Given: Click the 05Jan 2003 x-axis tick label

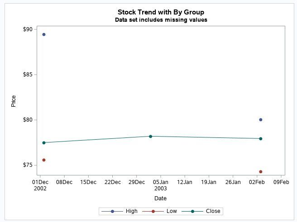Looking at the screenshot, I should click(x=160, y=185).
